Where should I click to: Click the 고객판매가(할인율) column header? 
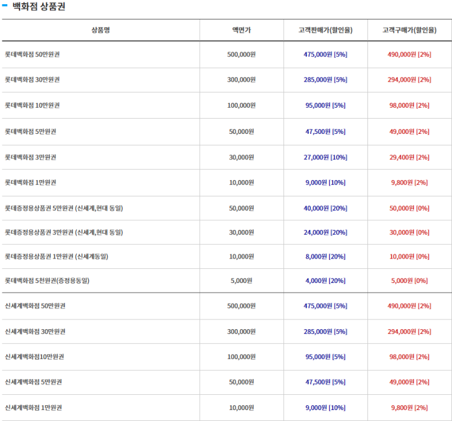point(325,30)
